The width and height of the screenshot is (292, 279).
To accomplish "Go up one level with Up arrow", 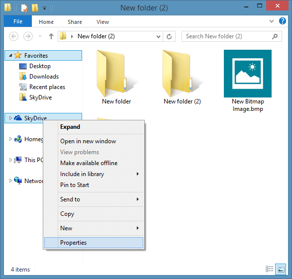I will [x=51, y=36].
